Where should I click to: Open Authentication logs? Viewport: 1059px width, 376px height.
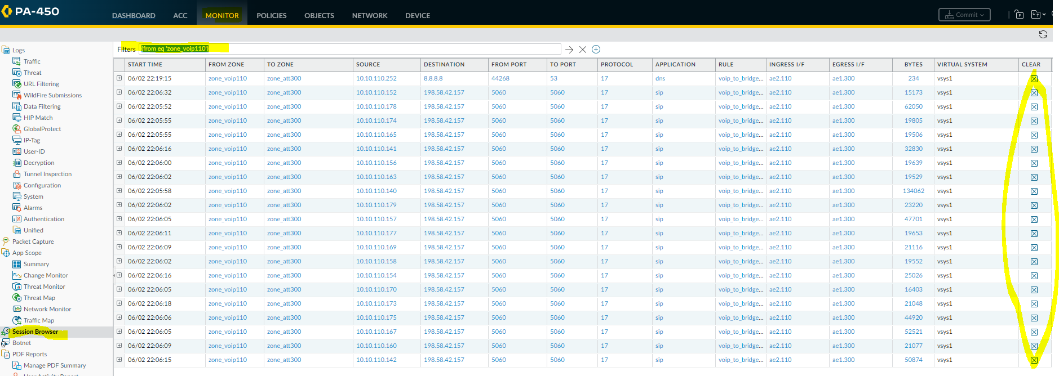tap(44, 219)
